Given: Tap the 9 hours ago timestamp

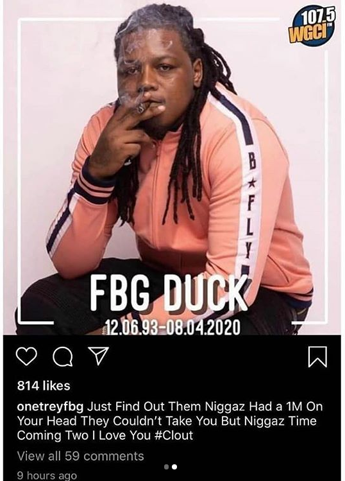Looking at the screenshot, I should coord(47,475).
